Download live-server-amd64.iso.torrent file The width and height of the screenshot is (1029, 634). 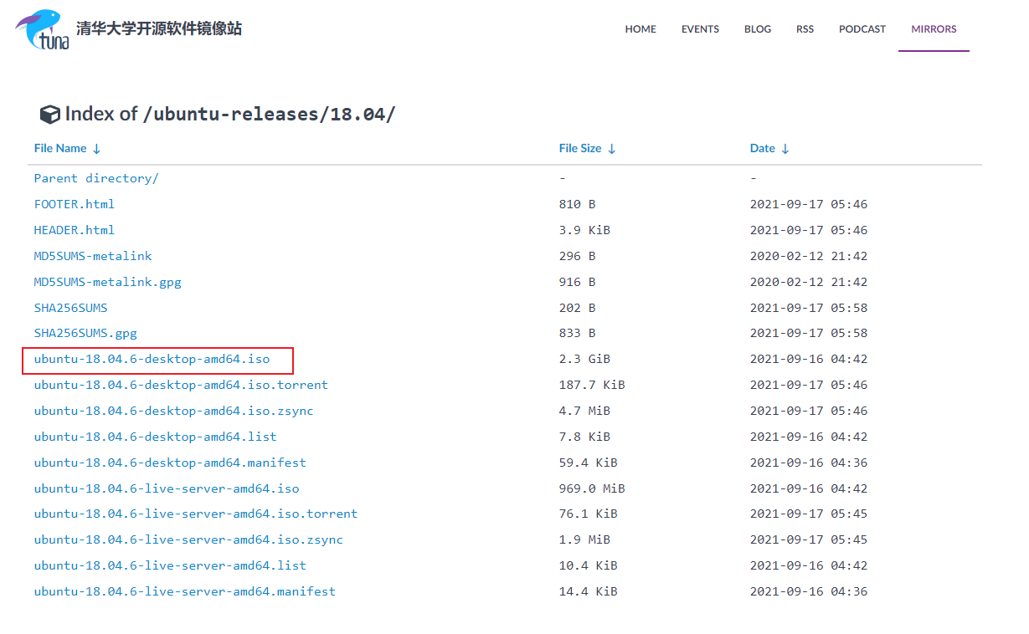[196, 514]
